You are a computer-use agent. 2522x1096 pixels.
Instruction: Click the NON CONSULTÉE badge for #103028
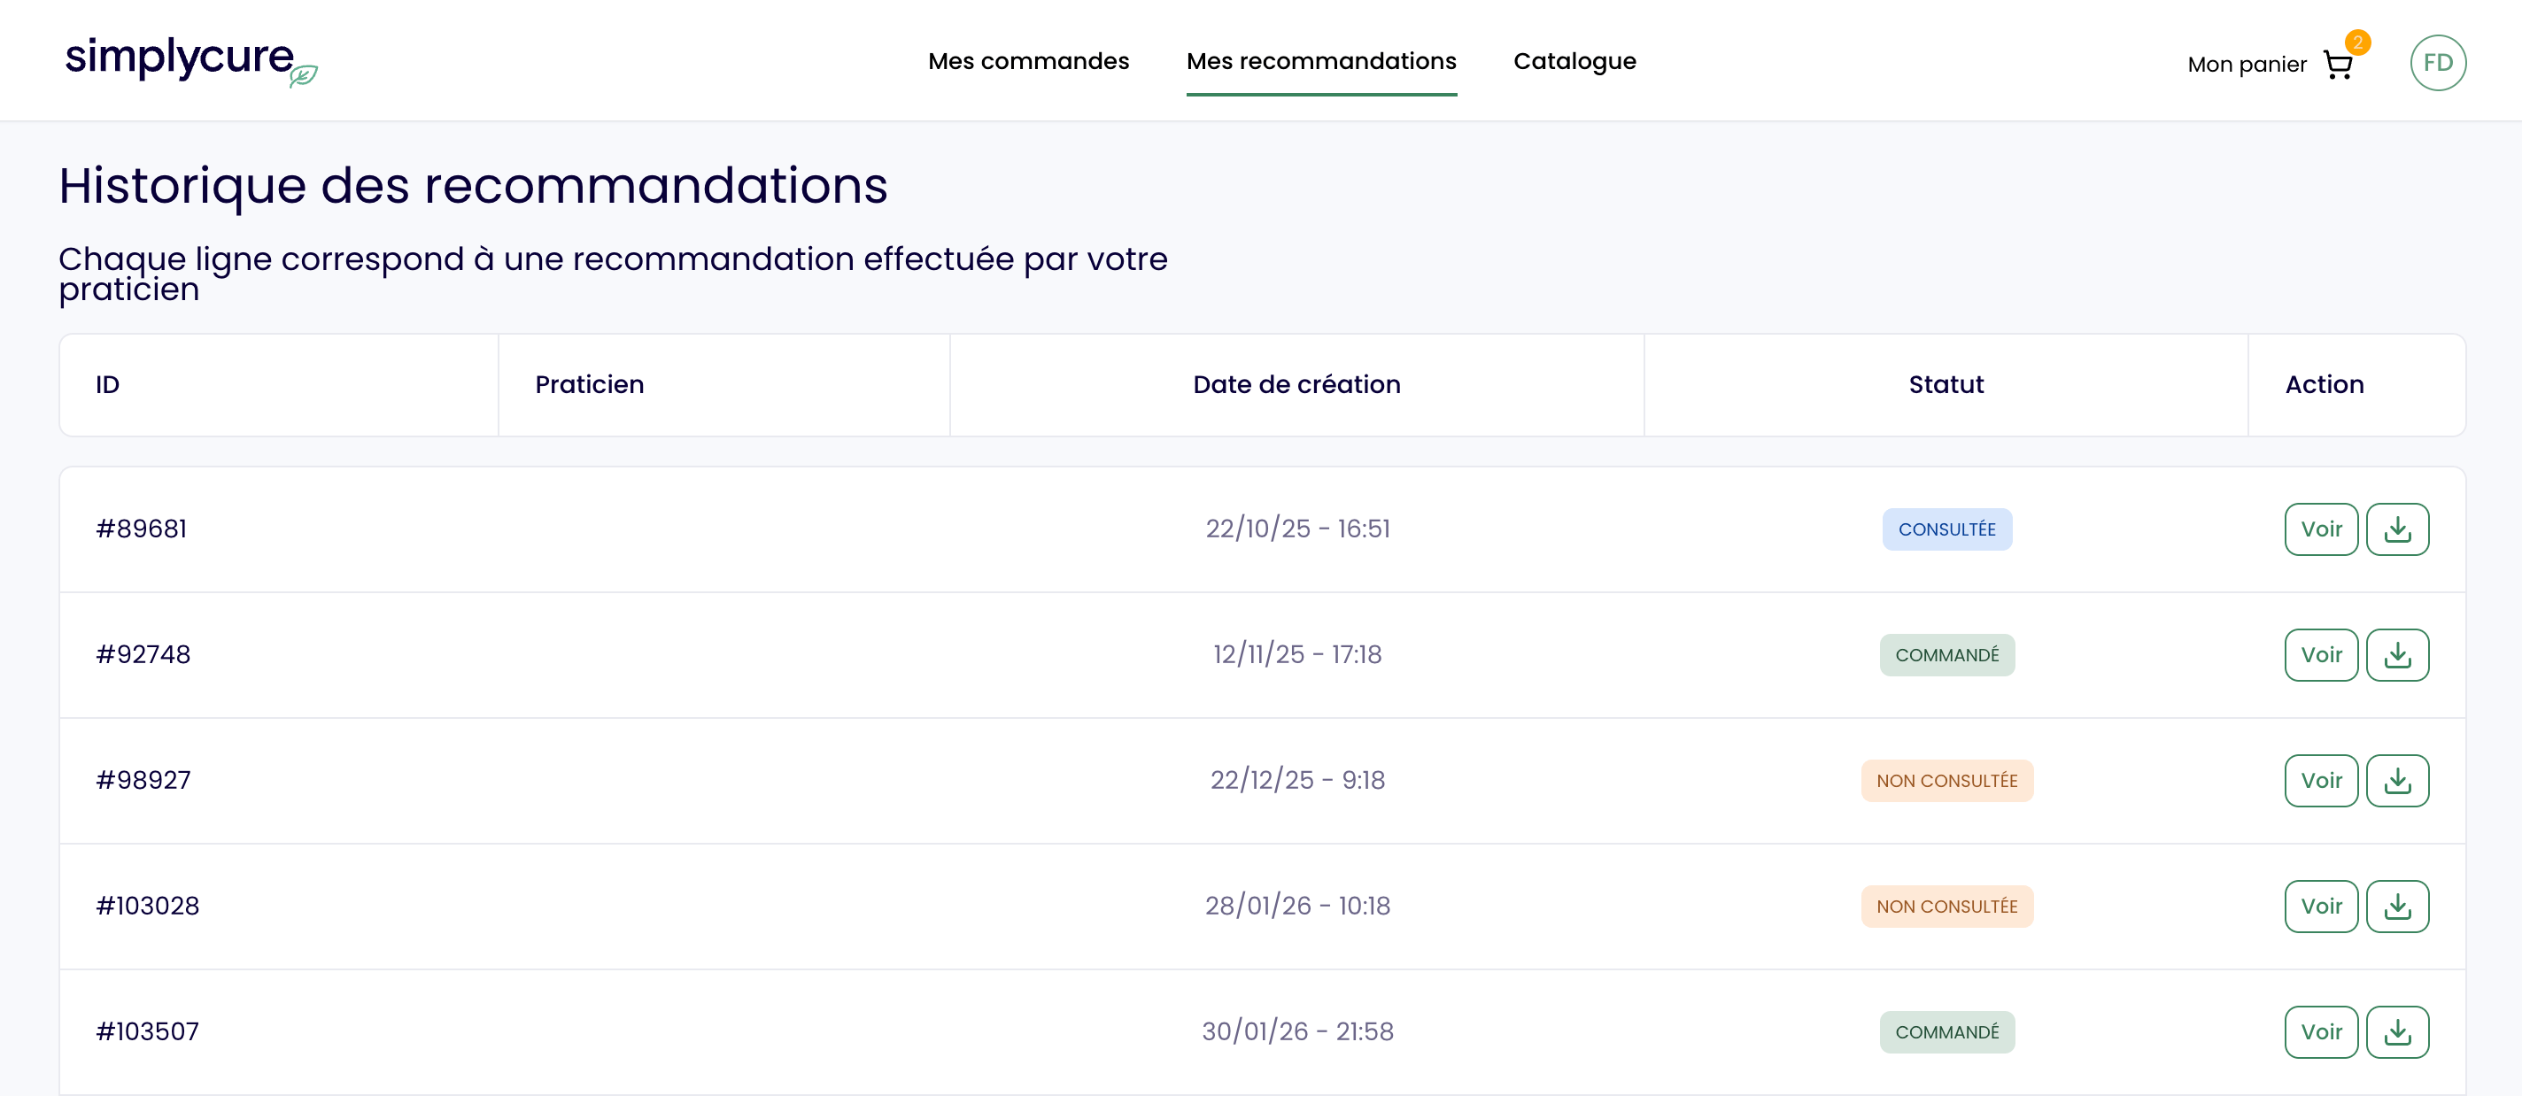click(x=1946, y=905)
